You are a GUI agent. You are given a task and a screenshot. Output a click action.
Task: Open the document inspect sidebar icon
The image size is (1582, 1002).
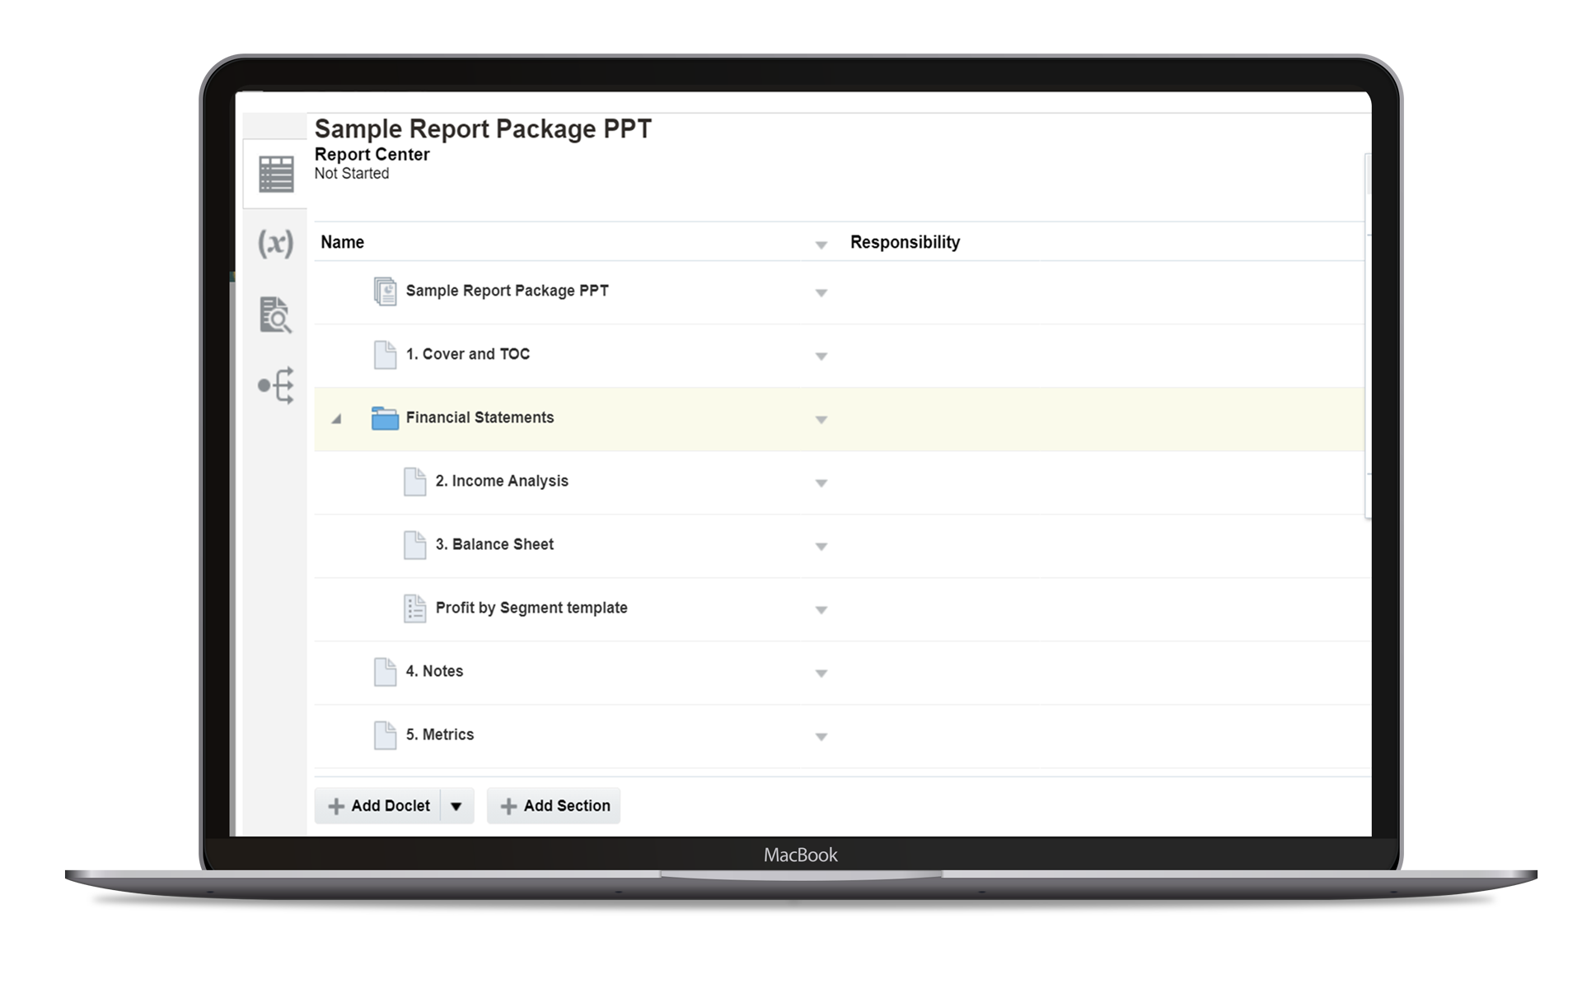(276, 315)
